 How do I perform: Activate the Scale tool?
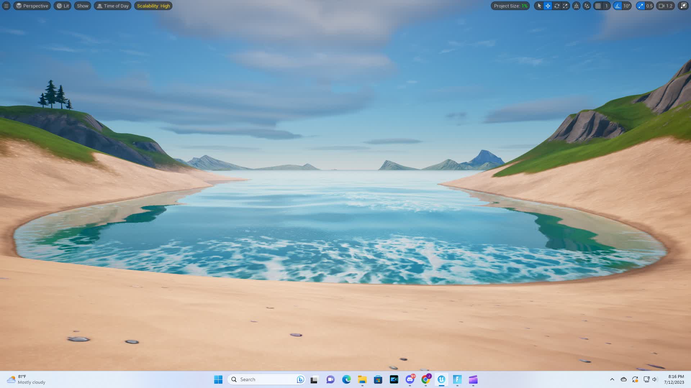(x=565, y=6)
